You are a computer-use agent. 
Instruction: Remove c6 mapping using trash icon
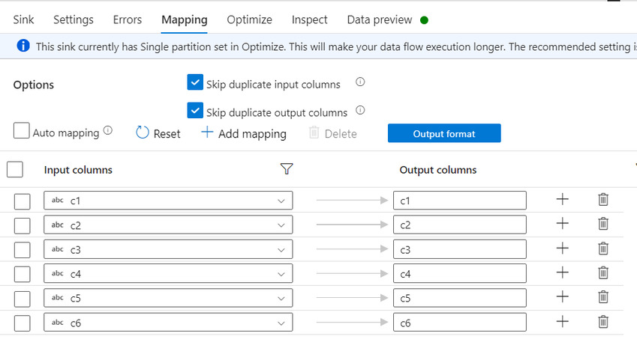click(x=603, y=322)
